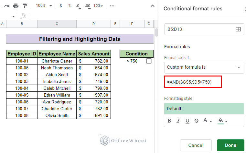Click the Sales Amount header cell

pos(94,54)
